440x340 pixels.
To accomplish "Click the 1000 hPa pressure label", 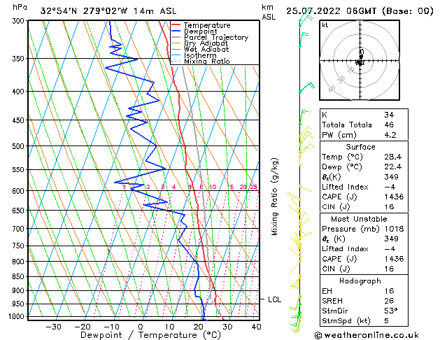I will tap(18, 316).
